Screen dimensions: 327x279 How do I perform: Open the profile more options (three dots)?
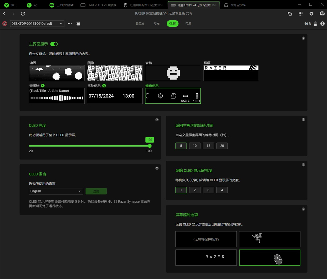click(70, 24)
